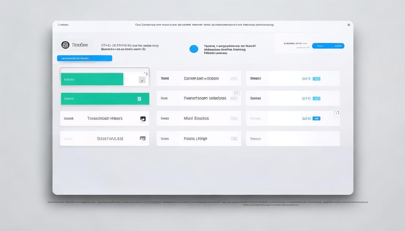Click dark icon in Trnarestioon Hteers row

click(x=143, y=119)
